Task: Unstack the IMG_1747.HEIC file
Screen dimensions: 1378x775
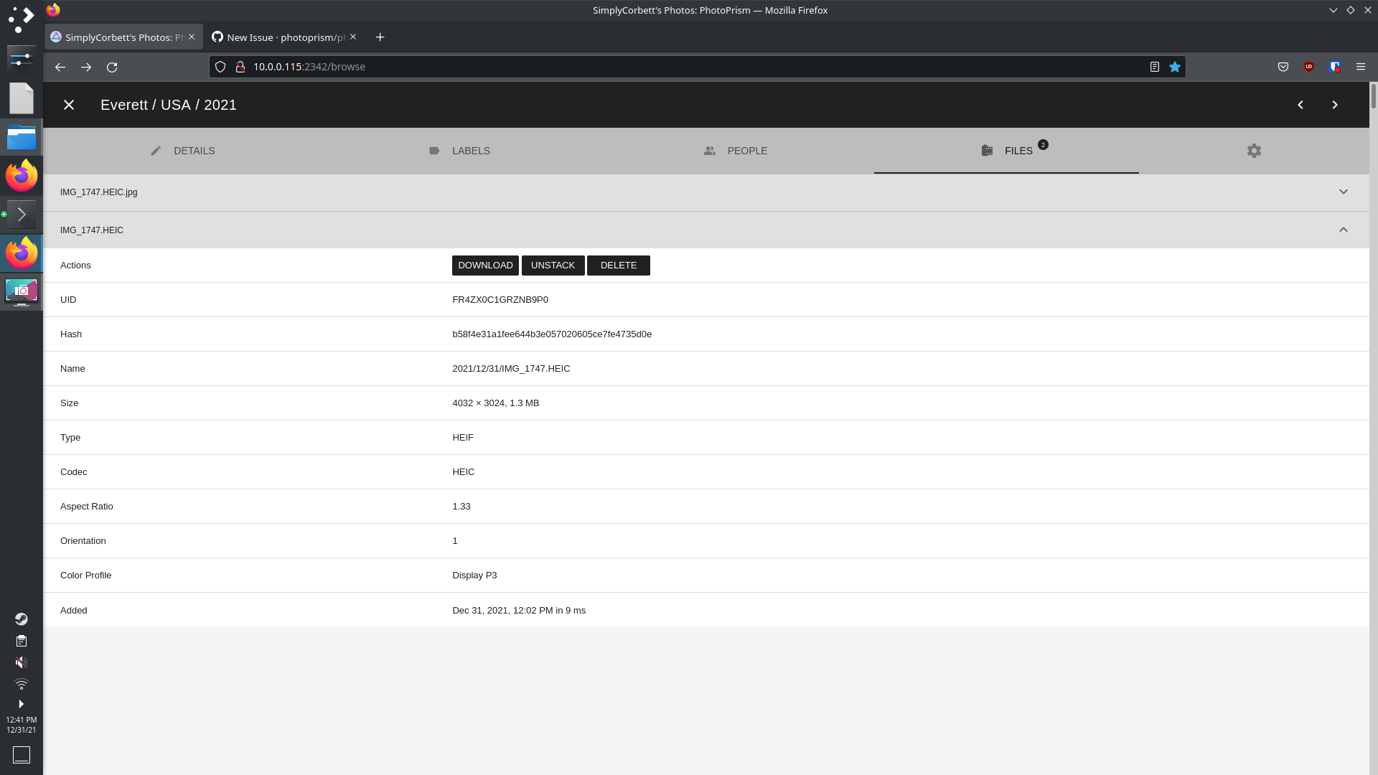Action: coord(553,266)
